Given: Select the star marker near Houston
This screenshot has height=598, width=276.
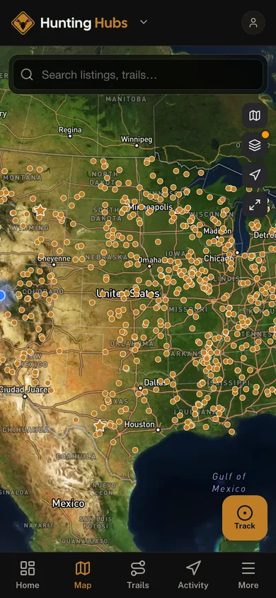Looking at the screenshot, I should [100, 425].
